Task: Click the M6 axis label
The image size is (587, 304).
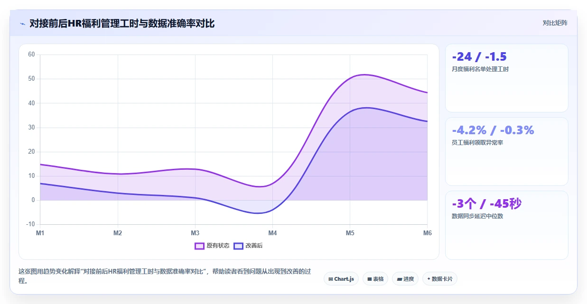Action: point(427,233)
